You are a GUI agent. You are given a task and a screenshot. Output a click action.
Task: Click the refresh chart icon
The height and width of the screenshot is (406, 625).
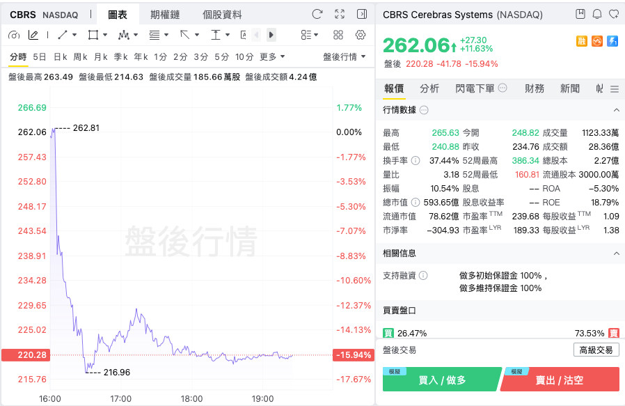click(x=317, y=15)
